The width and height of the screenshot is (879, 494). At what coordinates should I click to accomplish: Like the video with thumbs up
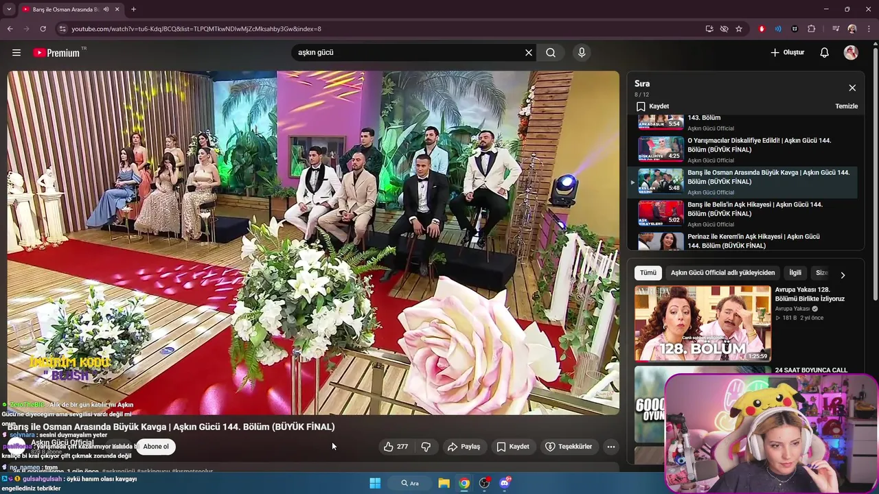(x=396, y=447)
